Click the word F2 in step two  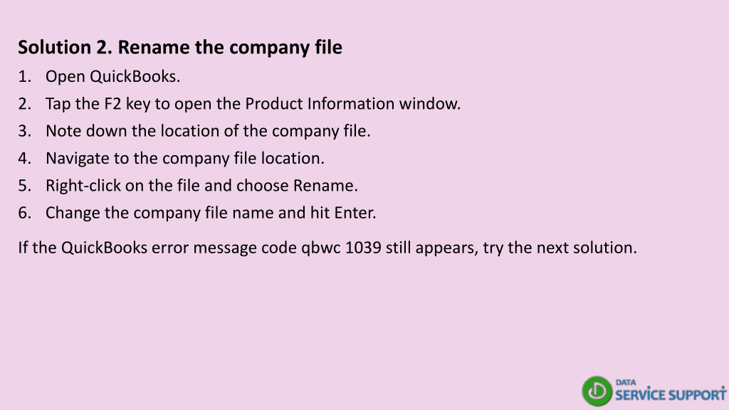coord(112,103)
